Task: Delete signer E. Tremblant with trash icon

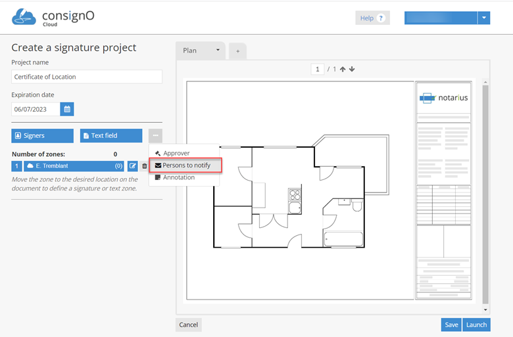Action: (144, 166)
